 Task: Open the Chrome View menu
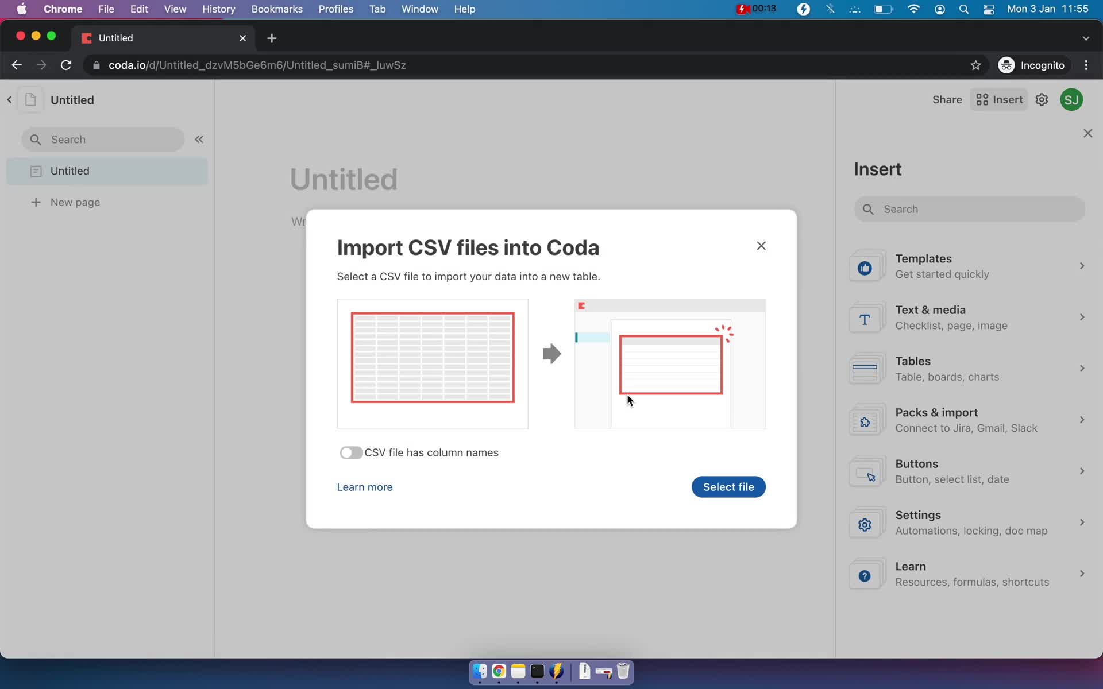click(x=175, y=9)
